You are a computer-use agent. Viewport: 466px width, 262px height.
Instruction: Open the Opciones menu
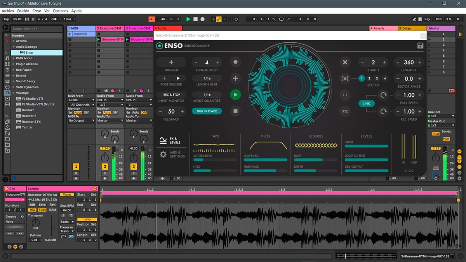click(x=61, y=11)
